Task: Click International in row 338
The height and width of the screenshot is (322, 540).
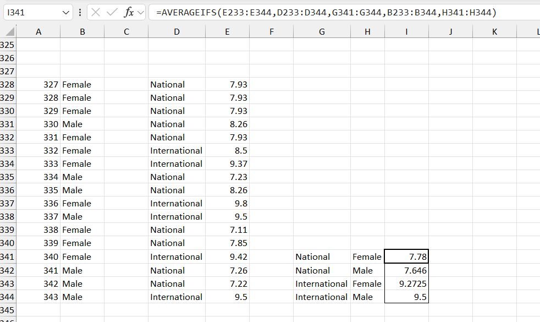Action: 176,216
